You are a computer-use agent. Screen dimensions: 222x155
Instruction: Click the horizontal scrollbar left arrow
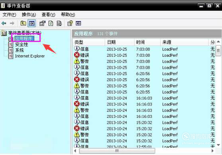[75, 151]
